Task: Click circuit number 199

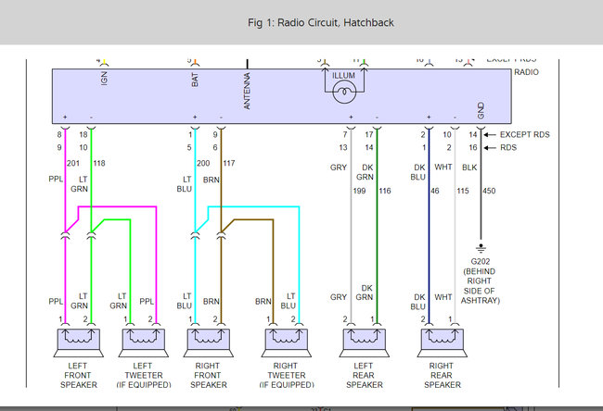Action: pyautogui.click(x=359, y=191)
